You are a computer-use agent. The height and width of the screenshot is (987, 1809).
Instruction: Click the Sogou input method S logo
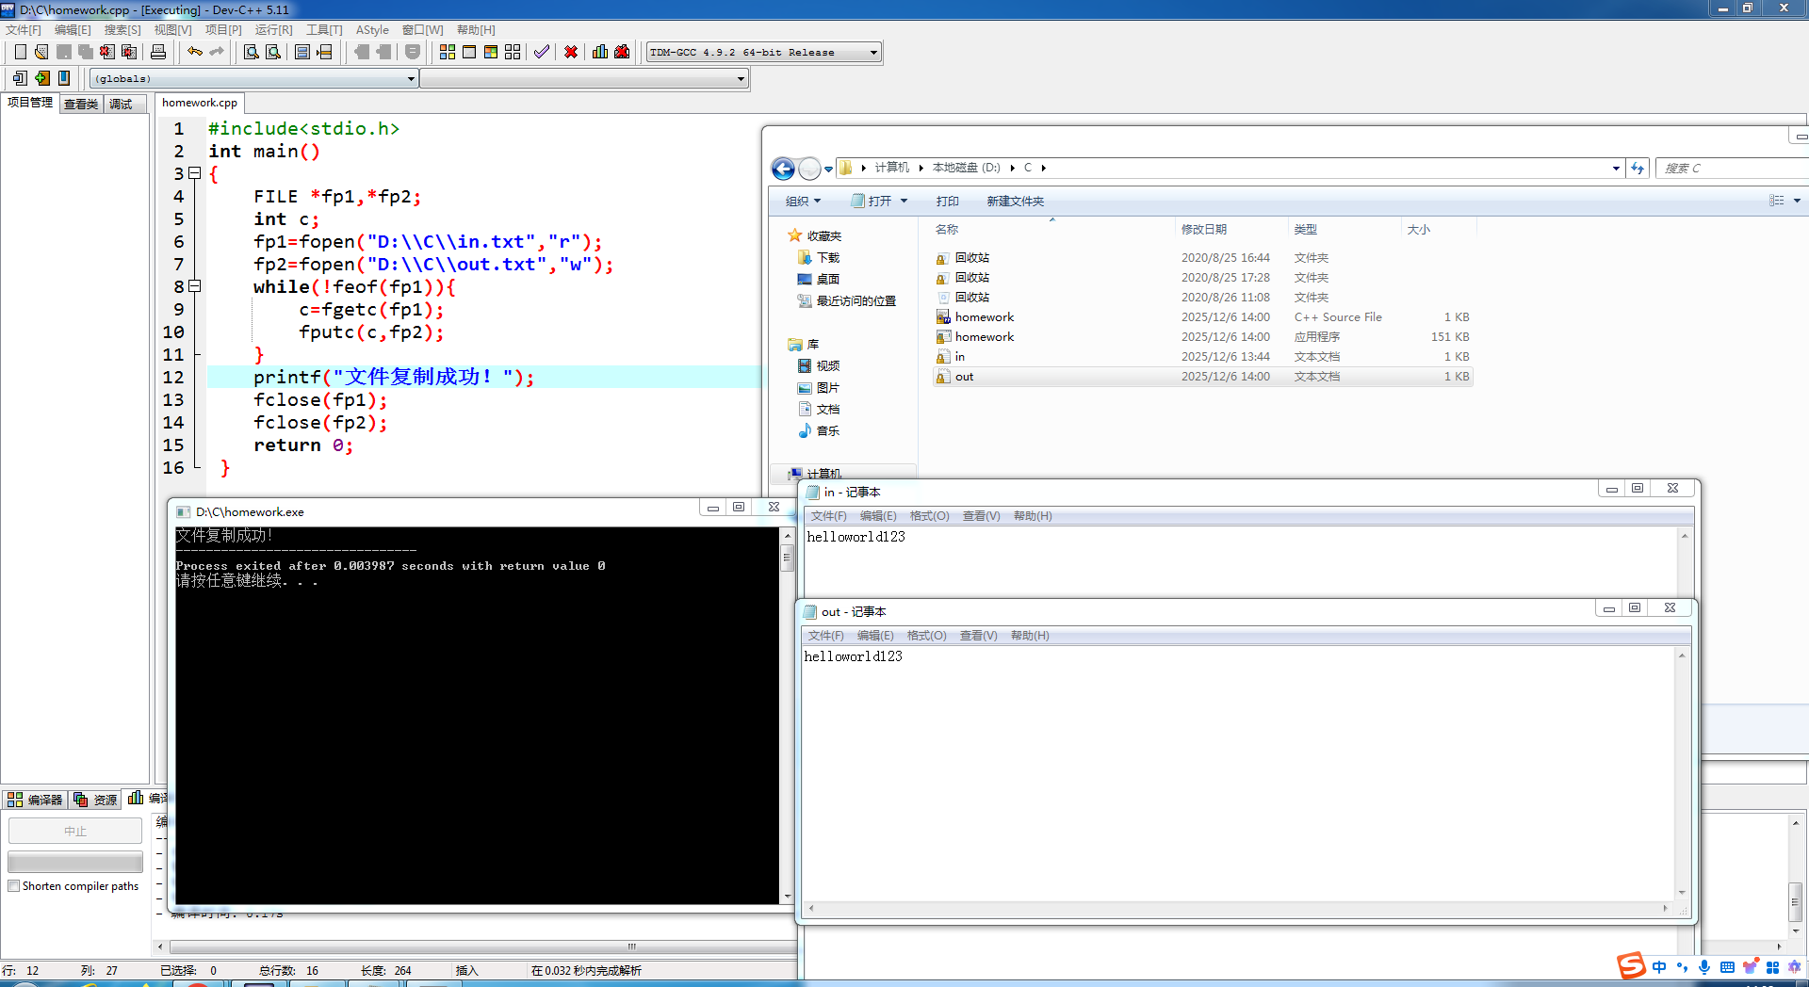pyautogui.click(x=1631, y=966)
